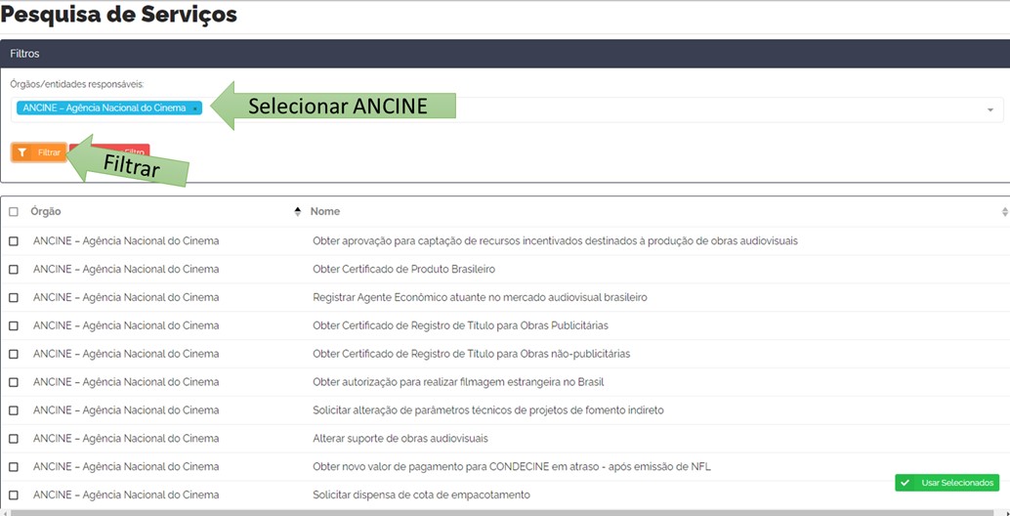Image resolution: width=1010 pixels, height=516 pixels.
Task: Click the horizontal scrollbar at the bottom
Action: point(488,511)
